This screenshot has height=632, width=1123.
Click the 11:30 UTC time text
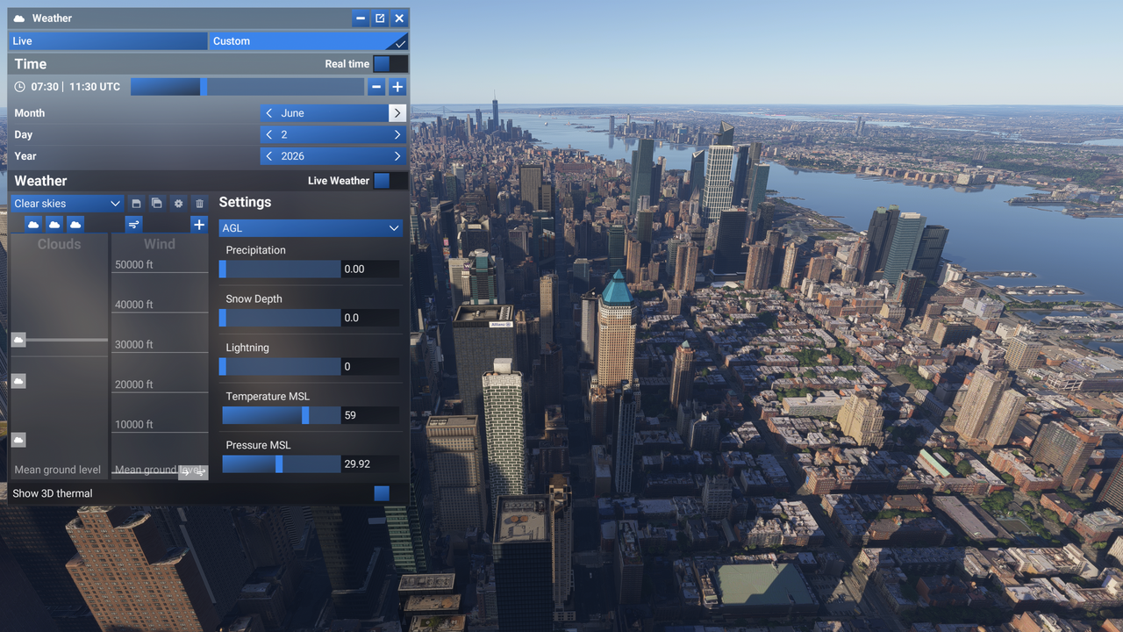coord(95,87)
